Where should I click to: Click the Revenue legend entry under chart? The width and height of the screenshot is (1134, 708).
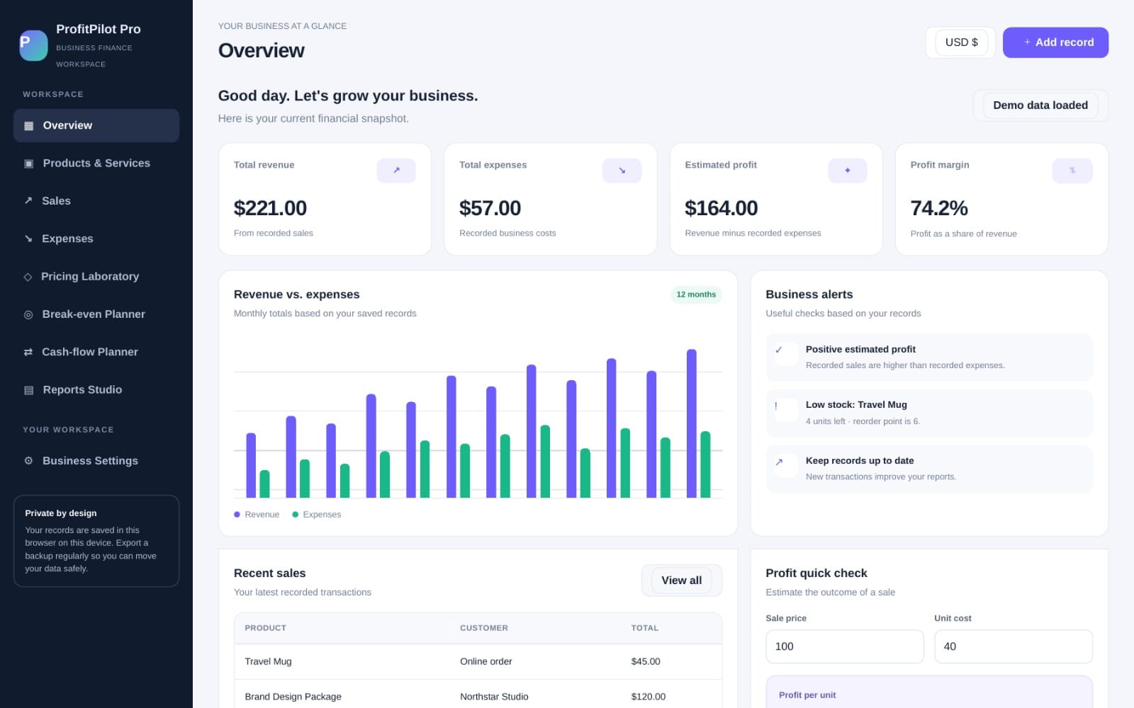(x=257, y=515)
